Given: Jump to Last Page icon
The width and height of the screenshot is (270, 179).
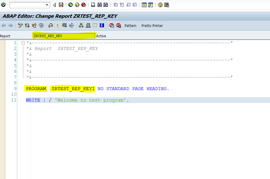Looking at the screenshot, I should [x=135, y=5].
